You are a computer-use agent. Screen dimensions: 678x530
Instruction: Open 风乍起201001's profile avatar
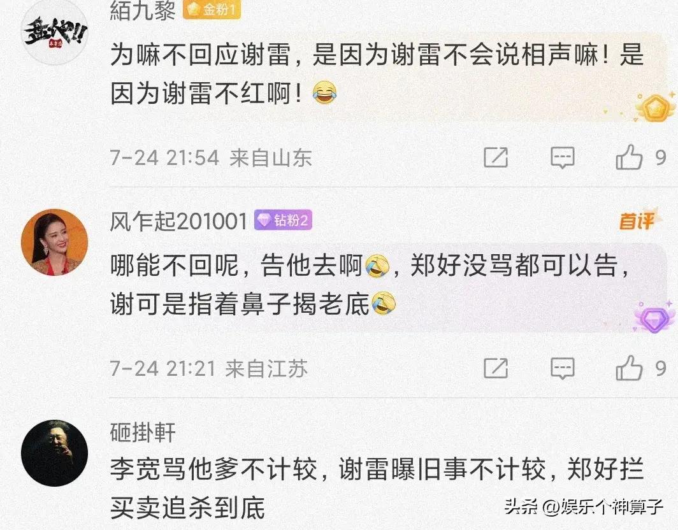tap(55, 242)
